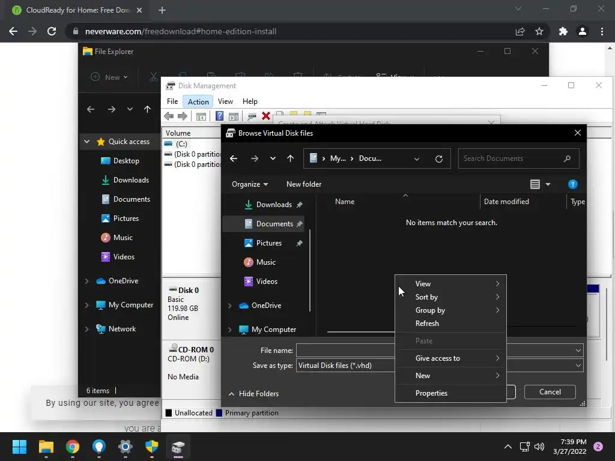Click the view layout icon in browse dialog
The width and height of the screenshot is (615, 461).
pos(535,184)
